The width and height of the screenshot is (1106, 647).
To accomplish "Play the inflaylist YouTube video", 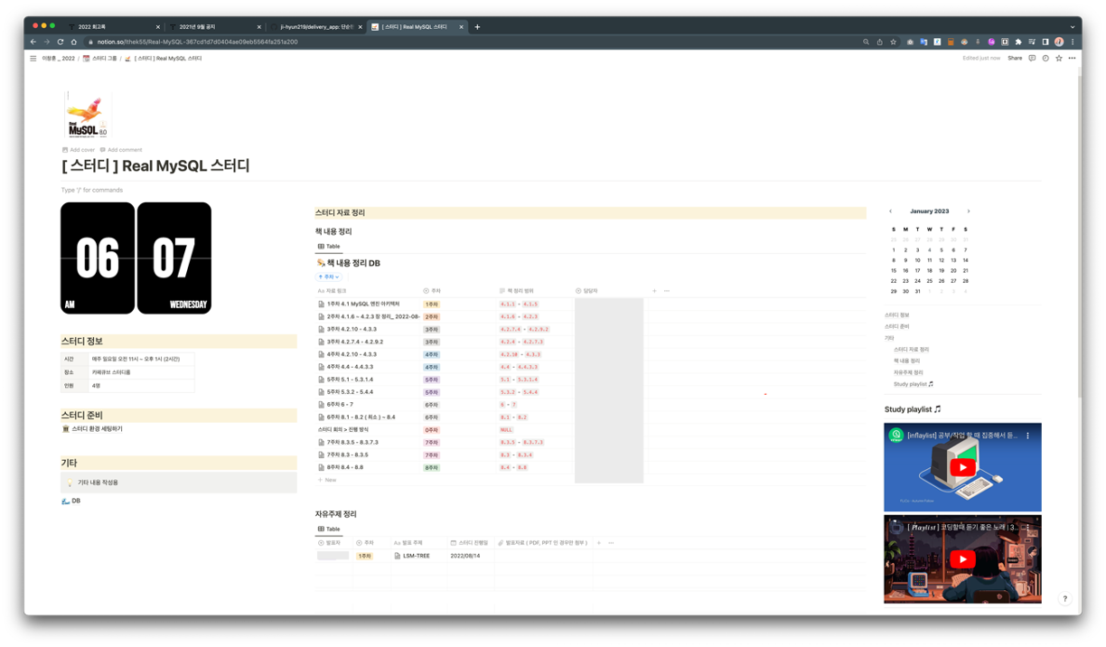I will pyautogui.click(x=962, y=467).
